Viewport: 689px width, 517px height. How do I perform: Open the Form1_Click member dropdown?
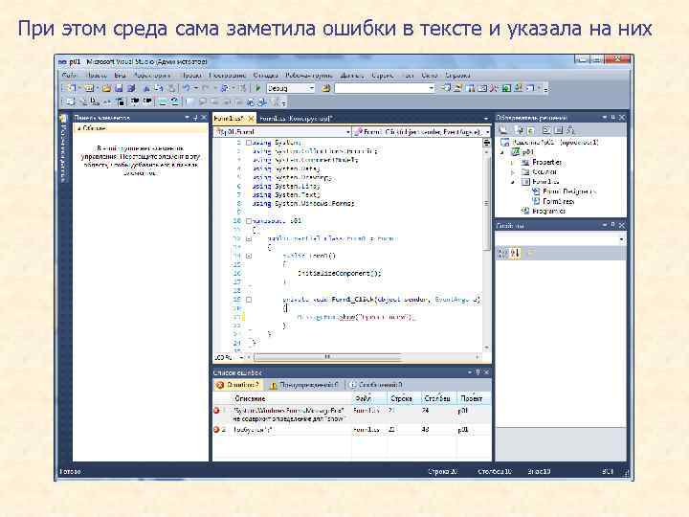[487, 132]
